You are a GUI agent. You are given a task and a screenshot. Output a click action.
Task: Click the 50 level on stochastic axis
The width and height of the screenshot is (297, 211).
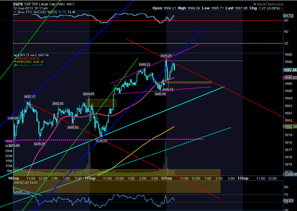(x=286, y=31)
